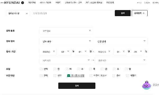Viewport: 159px width, 96px height.
Task: Check the 전체 box in the 수강 대상 row
Action: coord(41,76)
